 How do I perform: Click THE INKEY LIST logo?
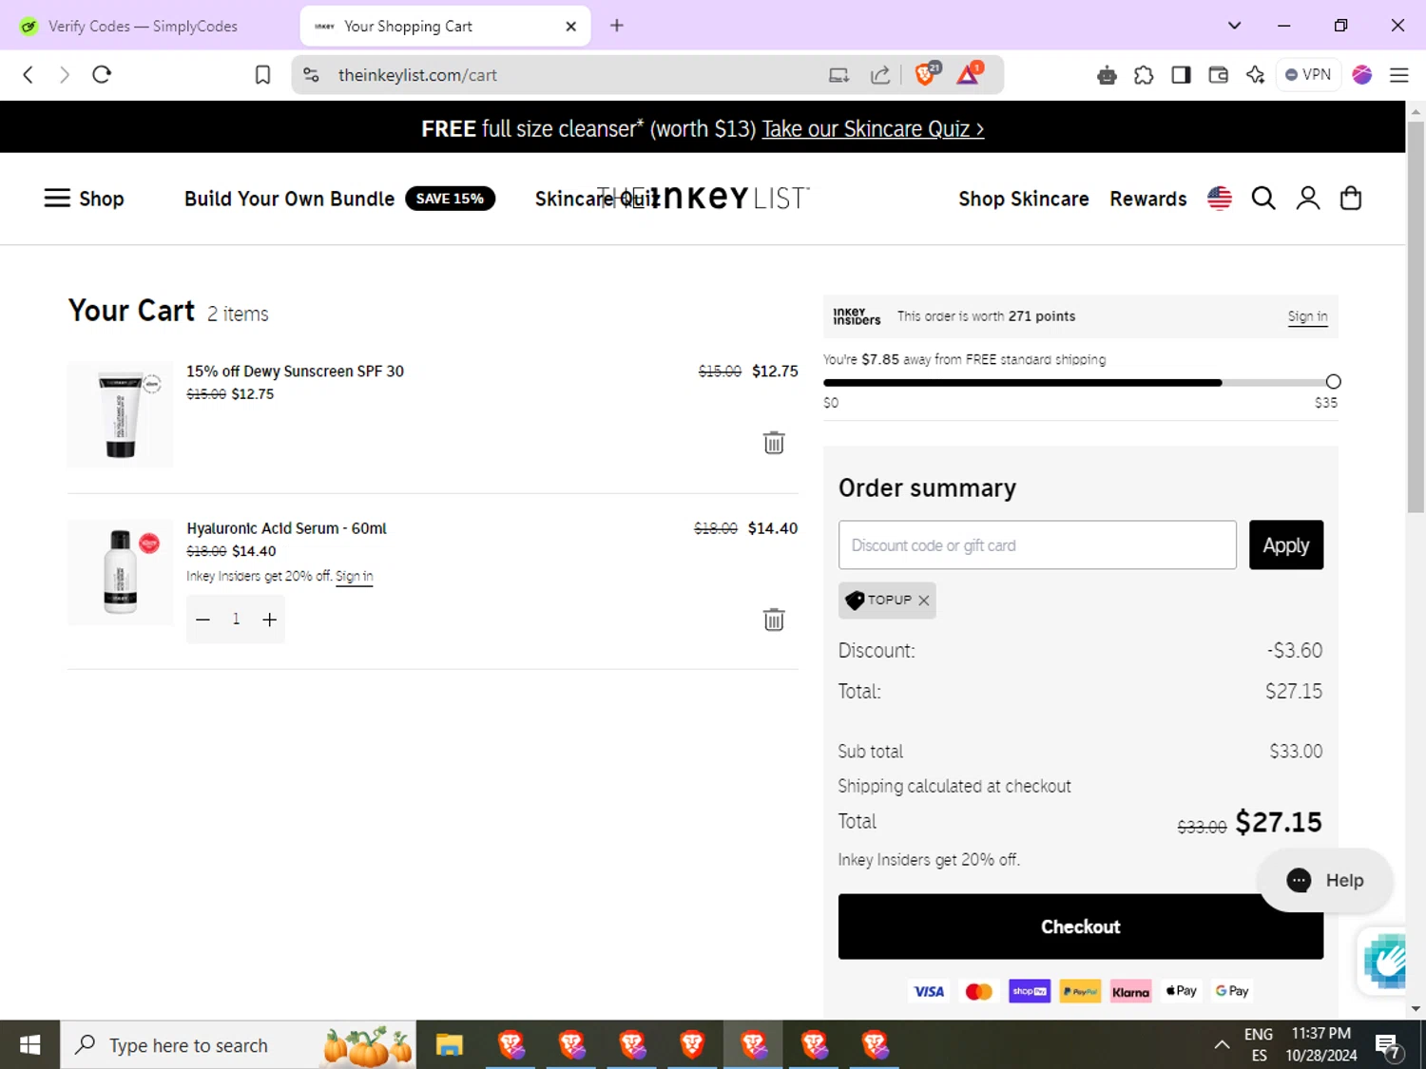click(x=703, y=198)
